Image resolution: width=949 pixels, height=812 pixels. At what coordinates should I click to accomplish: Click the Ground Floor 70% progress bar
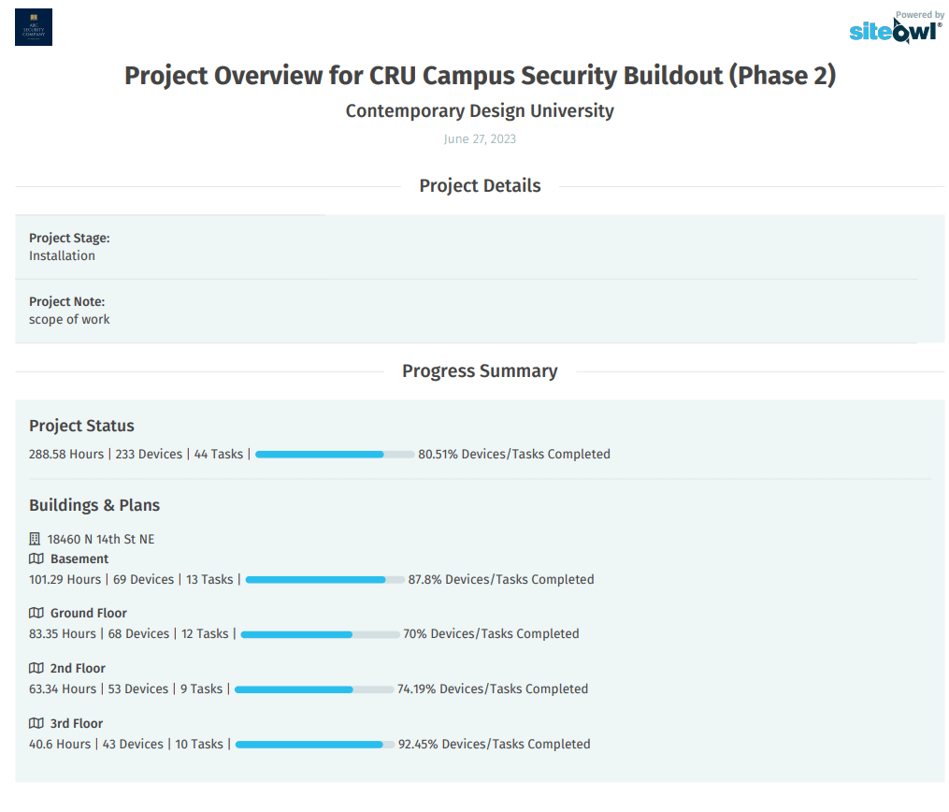[x=320, y=634]
